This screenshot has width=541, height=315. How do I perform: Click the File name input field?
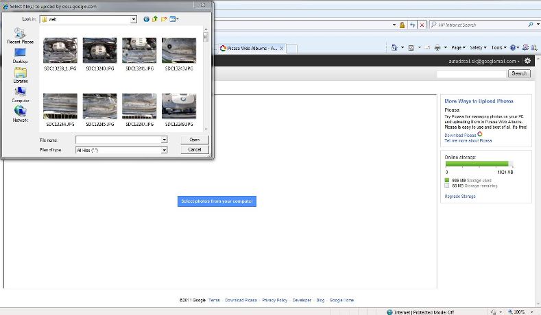tap(119, 140)
